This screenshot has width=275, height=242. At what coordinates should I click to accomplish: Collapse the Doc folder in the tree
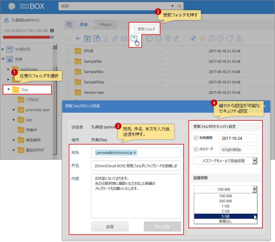pyautogui.click(x=9, y=90)
